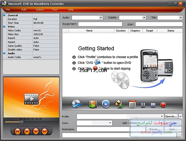Click the Split field showing Infinite
This screenshot has width=186, height=141.
(146, 123)
